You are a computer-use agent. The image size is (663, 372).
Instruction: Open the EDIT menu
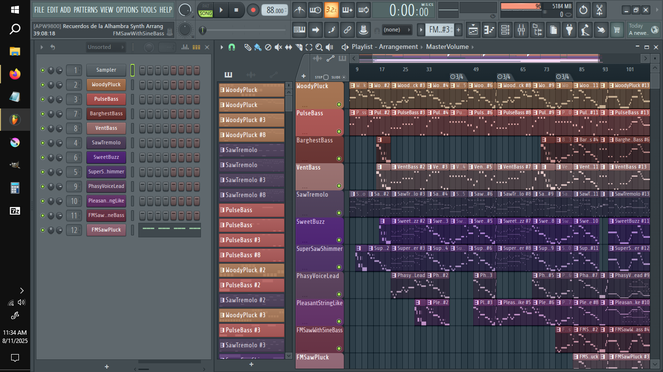tap(52, 10)
